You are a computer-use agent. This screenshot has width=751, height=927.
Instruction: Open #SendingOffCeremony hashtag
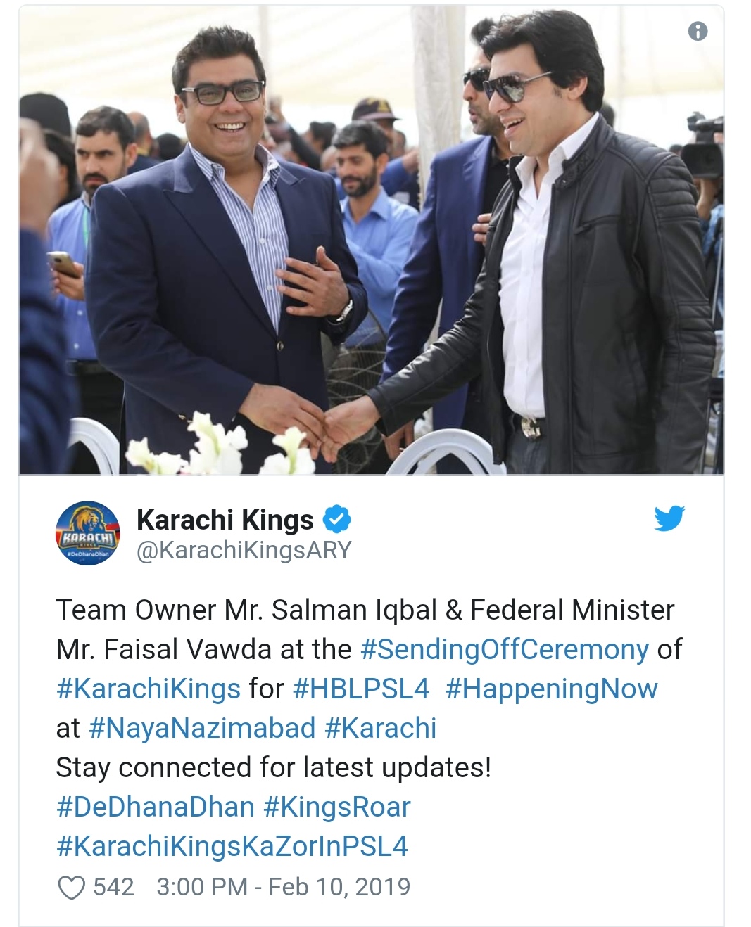(505, 650)
